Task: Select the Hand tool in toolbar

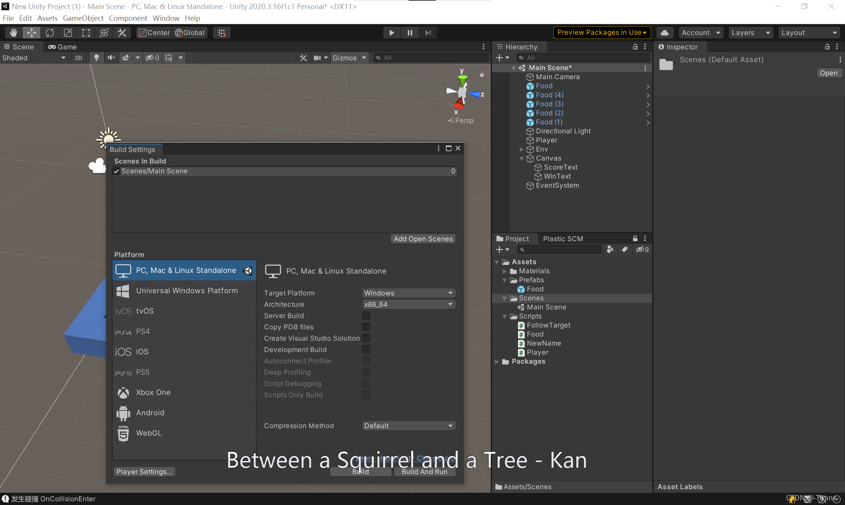Action: [13, 33]
